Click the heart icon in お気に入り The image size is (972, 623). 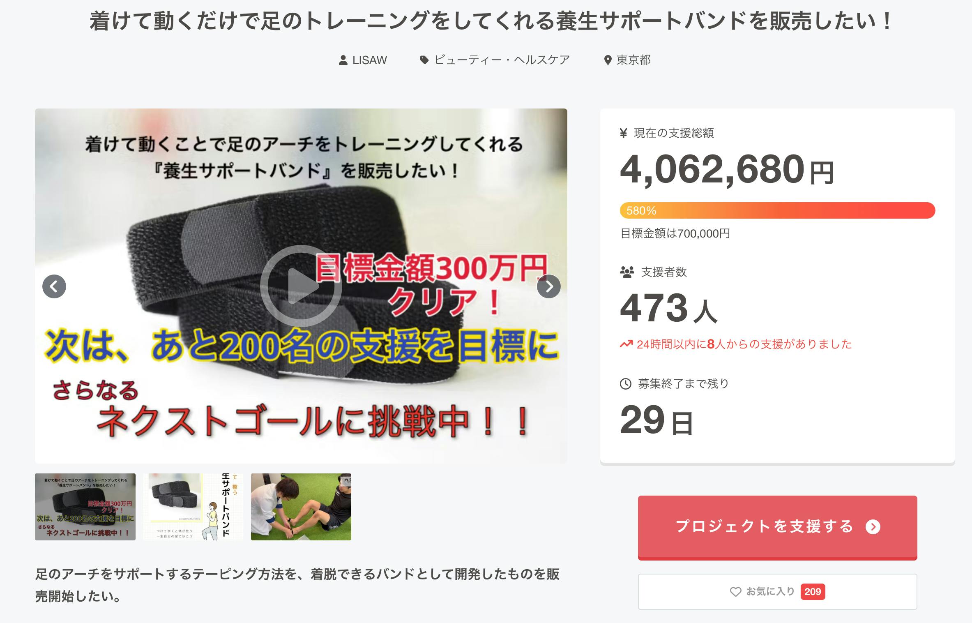(735, 592)
